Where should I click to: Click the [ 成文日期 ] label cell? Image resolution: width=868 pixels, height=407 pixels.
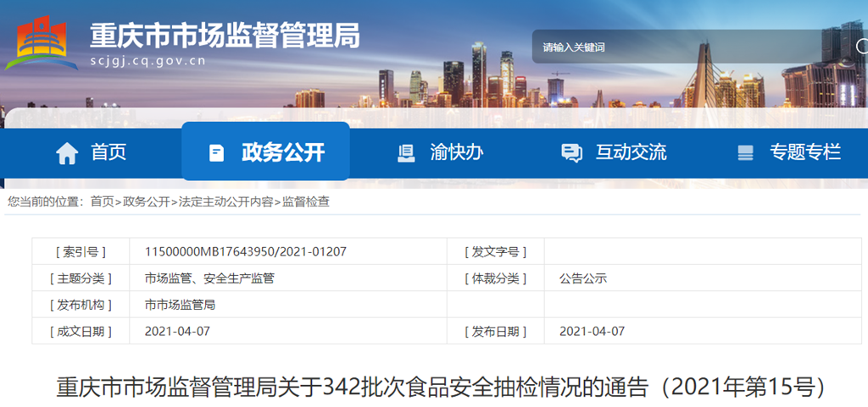click(x=81, y=332)
